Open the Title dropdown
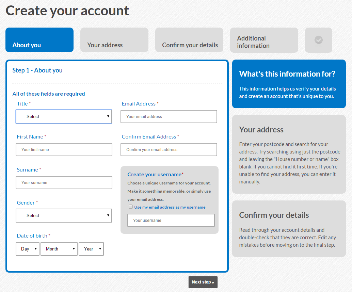This screenshot has height=292, width=352. click(x=64, y=116)
